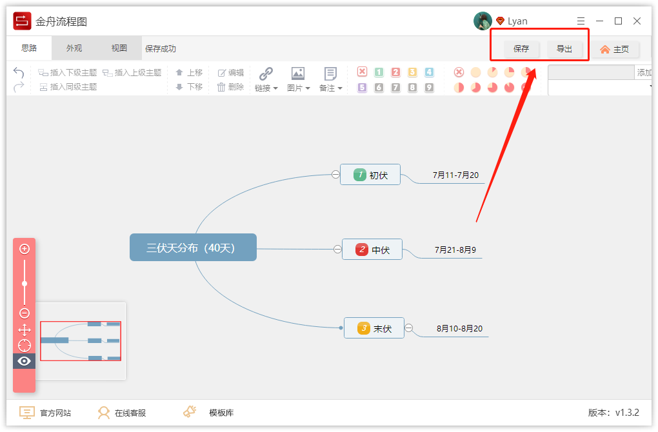This screenshot has width=658, height=432.
Task: Set the one-quarter progress pie icon
Action: tap(509, 72)
